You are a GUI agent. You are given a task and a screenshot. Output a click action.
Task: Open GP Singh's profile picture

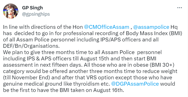[x=11, y=11]
